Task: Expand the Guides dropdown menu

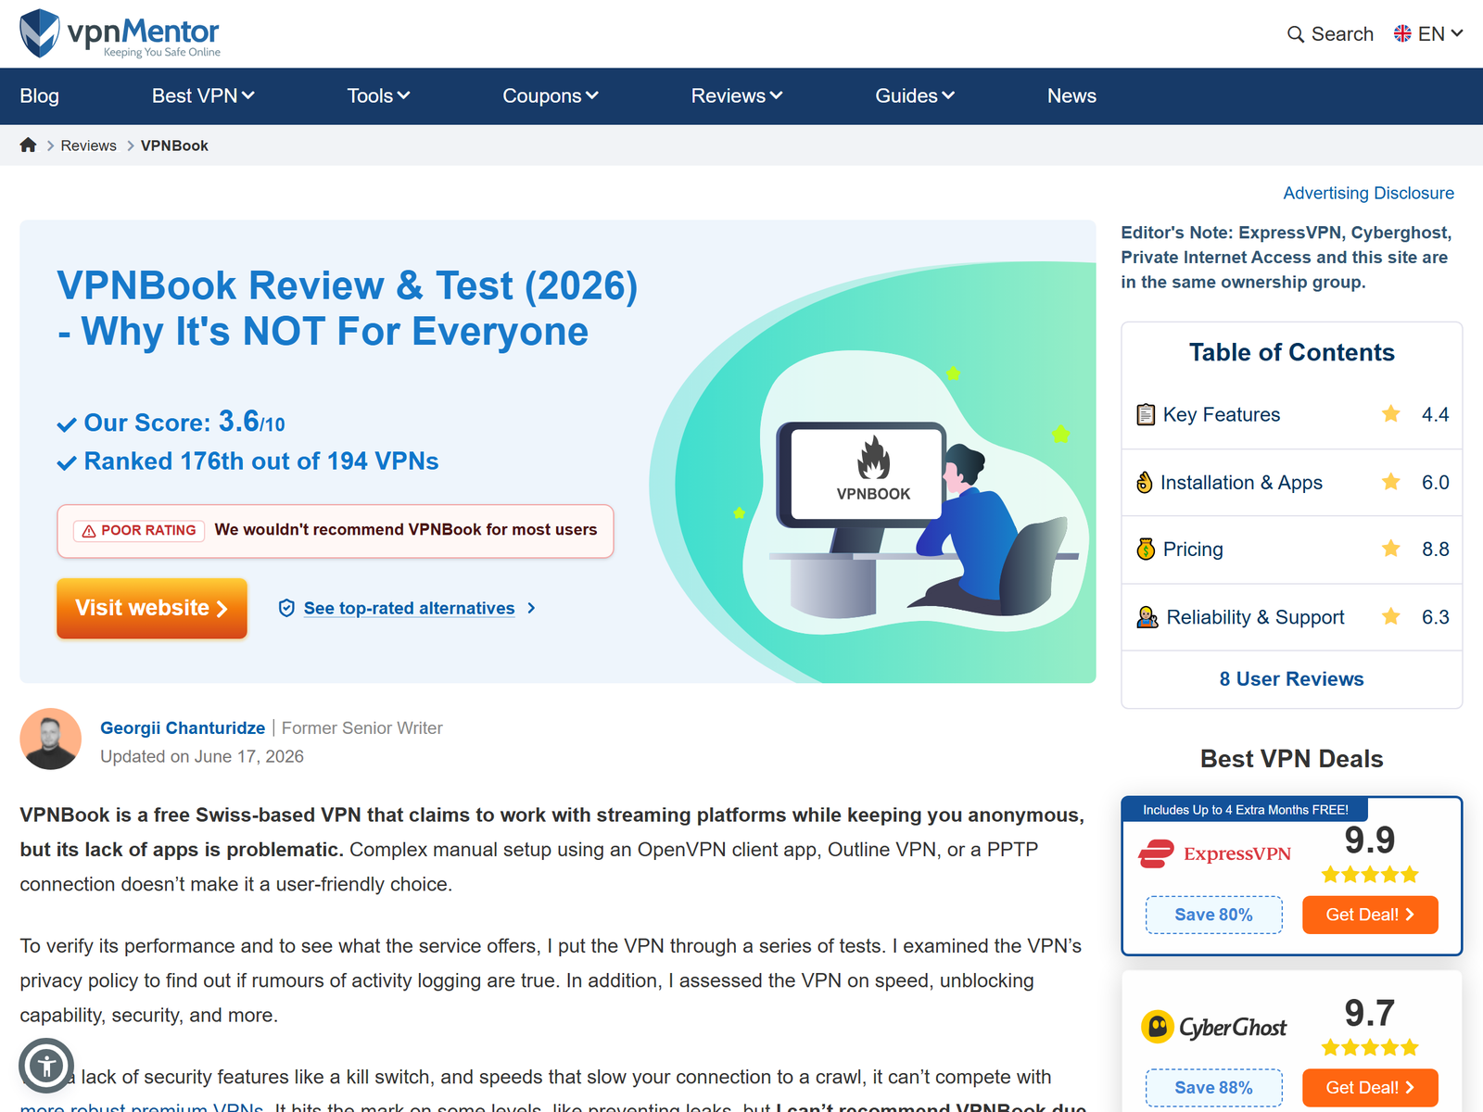Action: click(x=915, y=95)
